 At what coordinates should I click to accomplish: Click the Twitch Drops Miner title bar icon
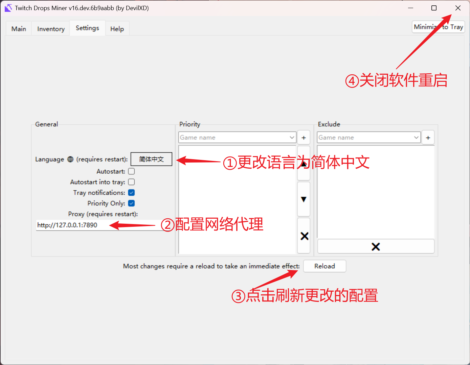pos(8,8)
